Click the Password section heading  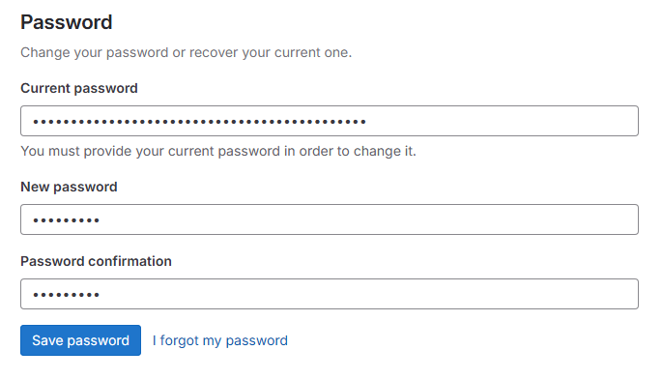point(67,22)
